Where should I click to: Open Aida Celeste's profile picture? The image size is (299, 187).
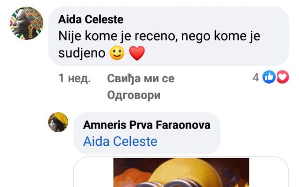point(27,23)
